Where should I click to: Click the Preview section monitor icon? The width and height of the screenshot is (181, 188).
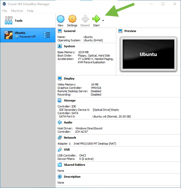pos(120,31)
